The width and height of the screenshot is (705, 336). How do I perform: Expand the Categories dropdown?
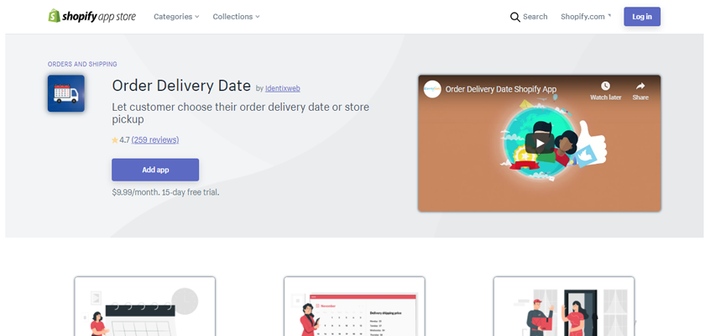[x=176, y=17]
